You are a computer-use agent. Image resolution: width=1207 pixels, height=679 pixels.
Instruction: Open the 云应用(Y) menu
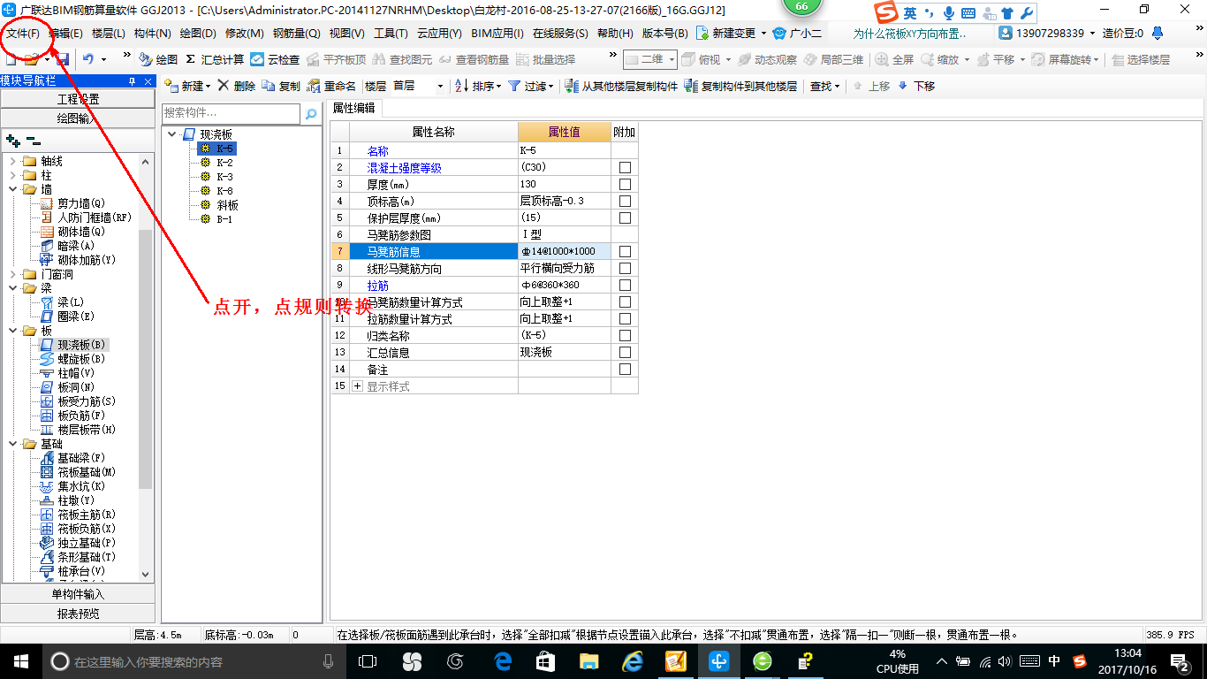[439, 33]
